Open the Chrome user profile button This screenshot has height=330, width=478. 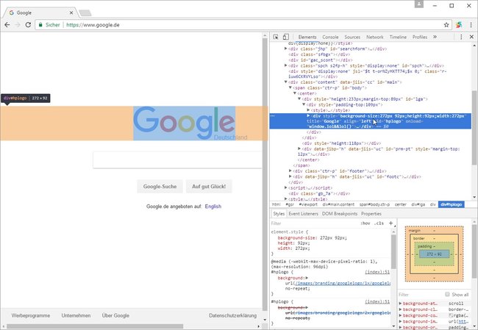click(419, 4)
